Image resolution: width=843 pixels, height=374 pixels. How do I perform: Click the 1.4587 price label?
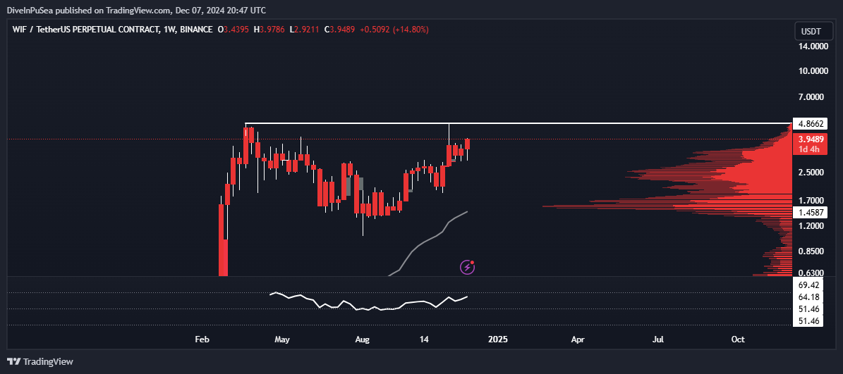click(809, 213)
